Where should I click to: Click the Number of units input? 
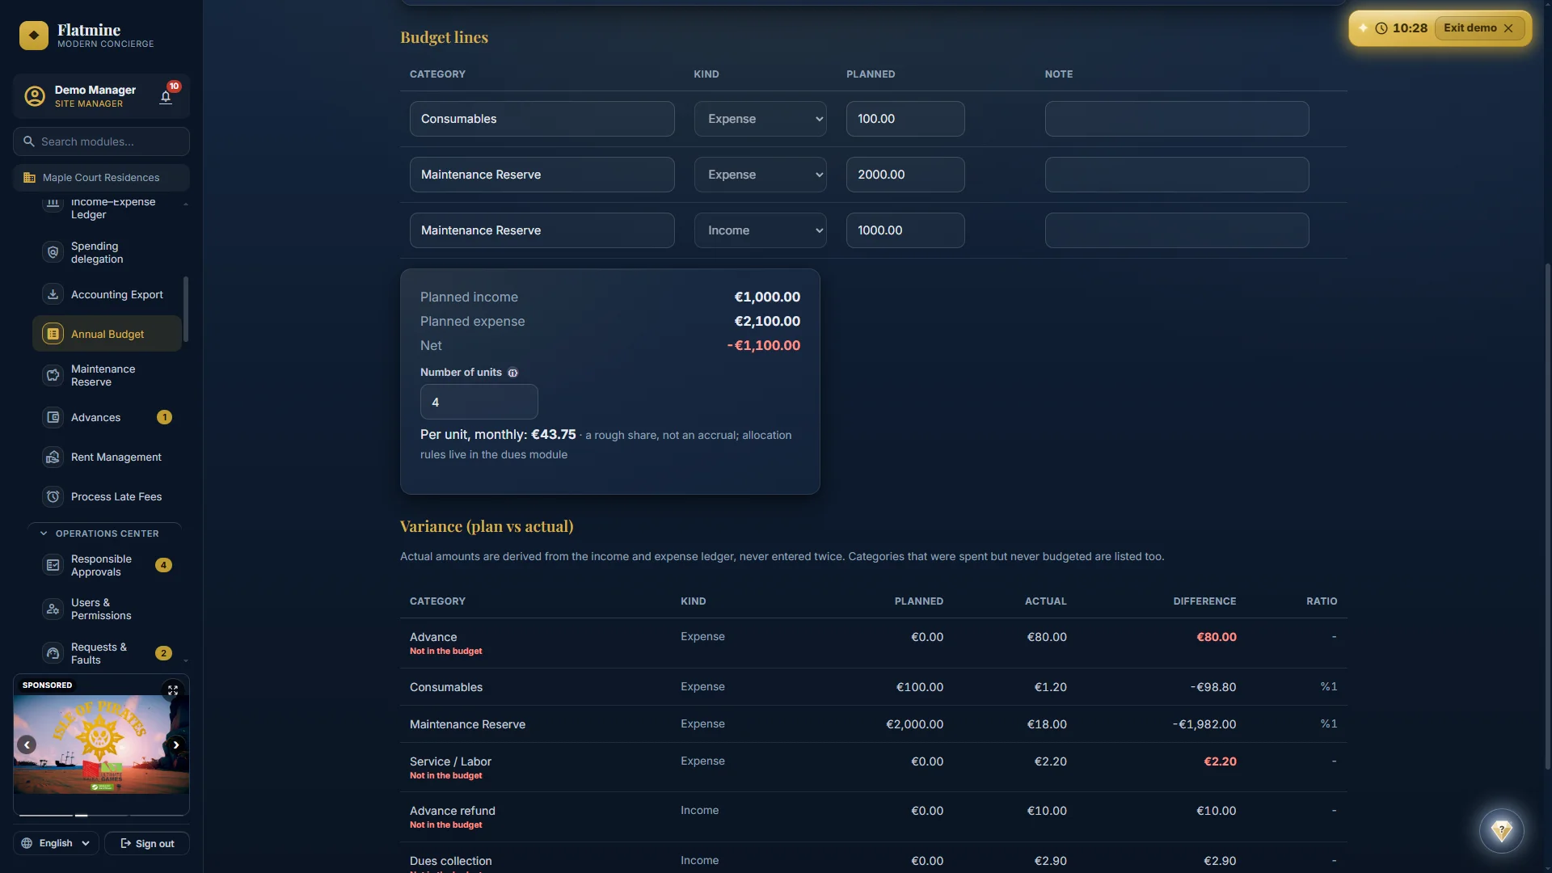pyautogui.click(x=479, y=402)
